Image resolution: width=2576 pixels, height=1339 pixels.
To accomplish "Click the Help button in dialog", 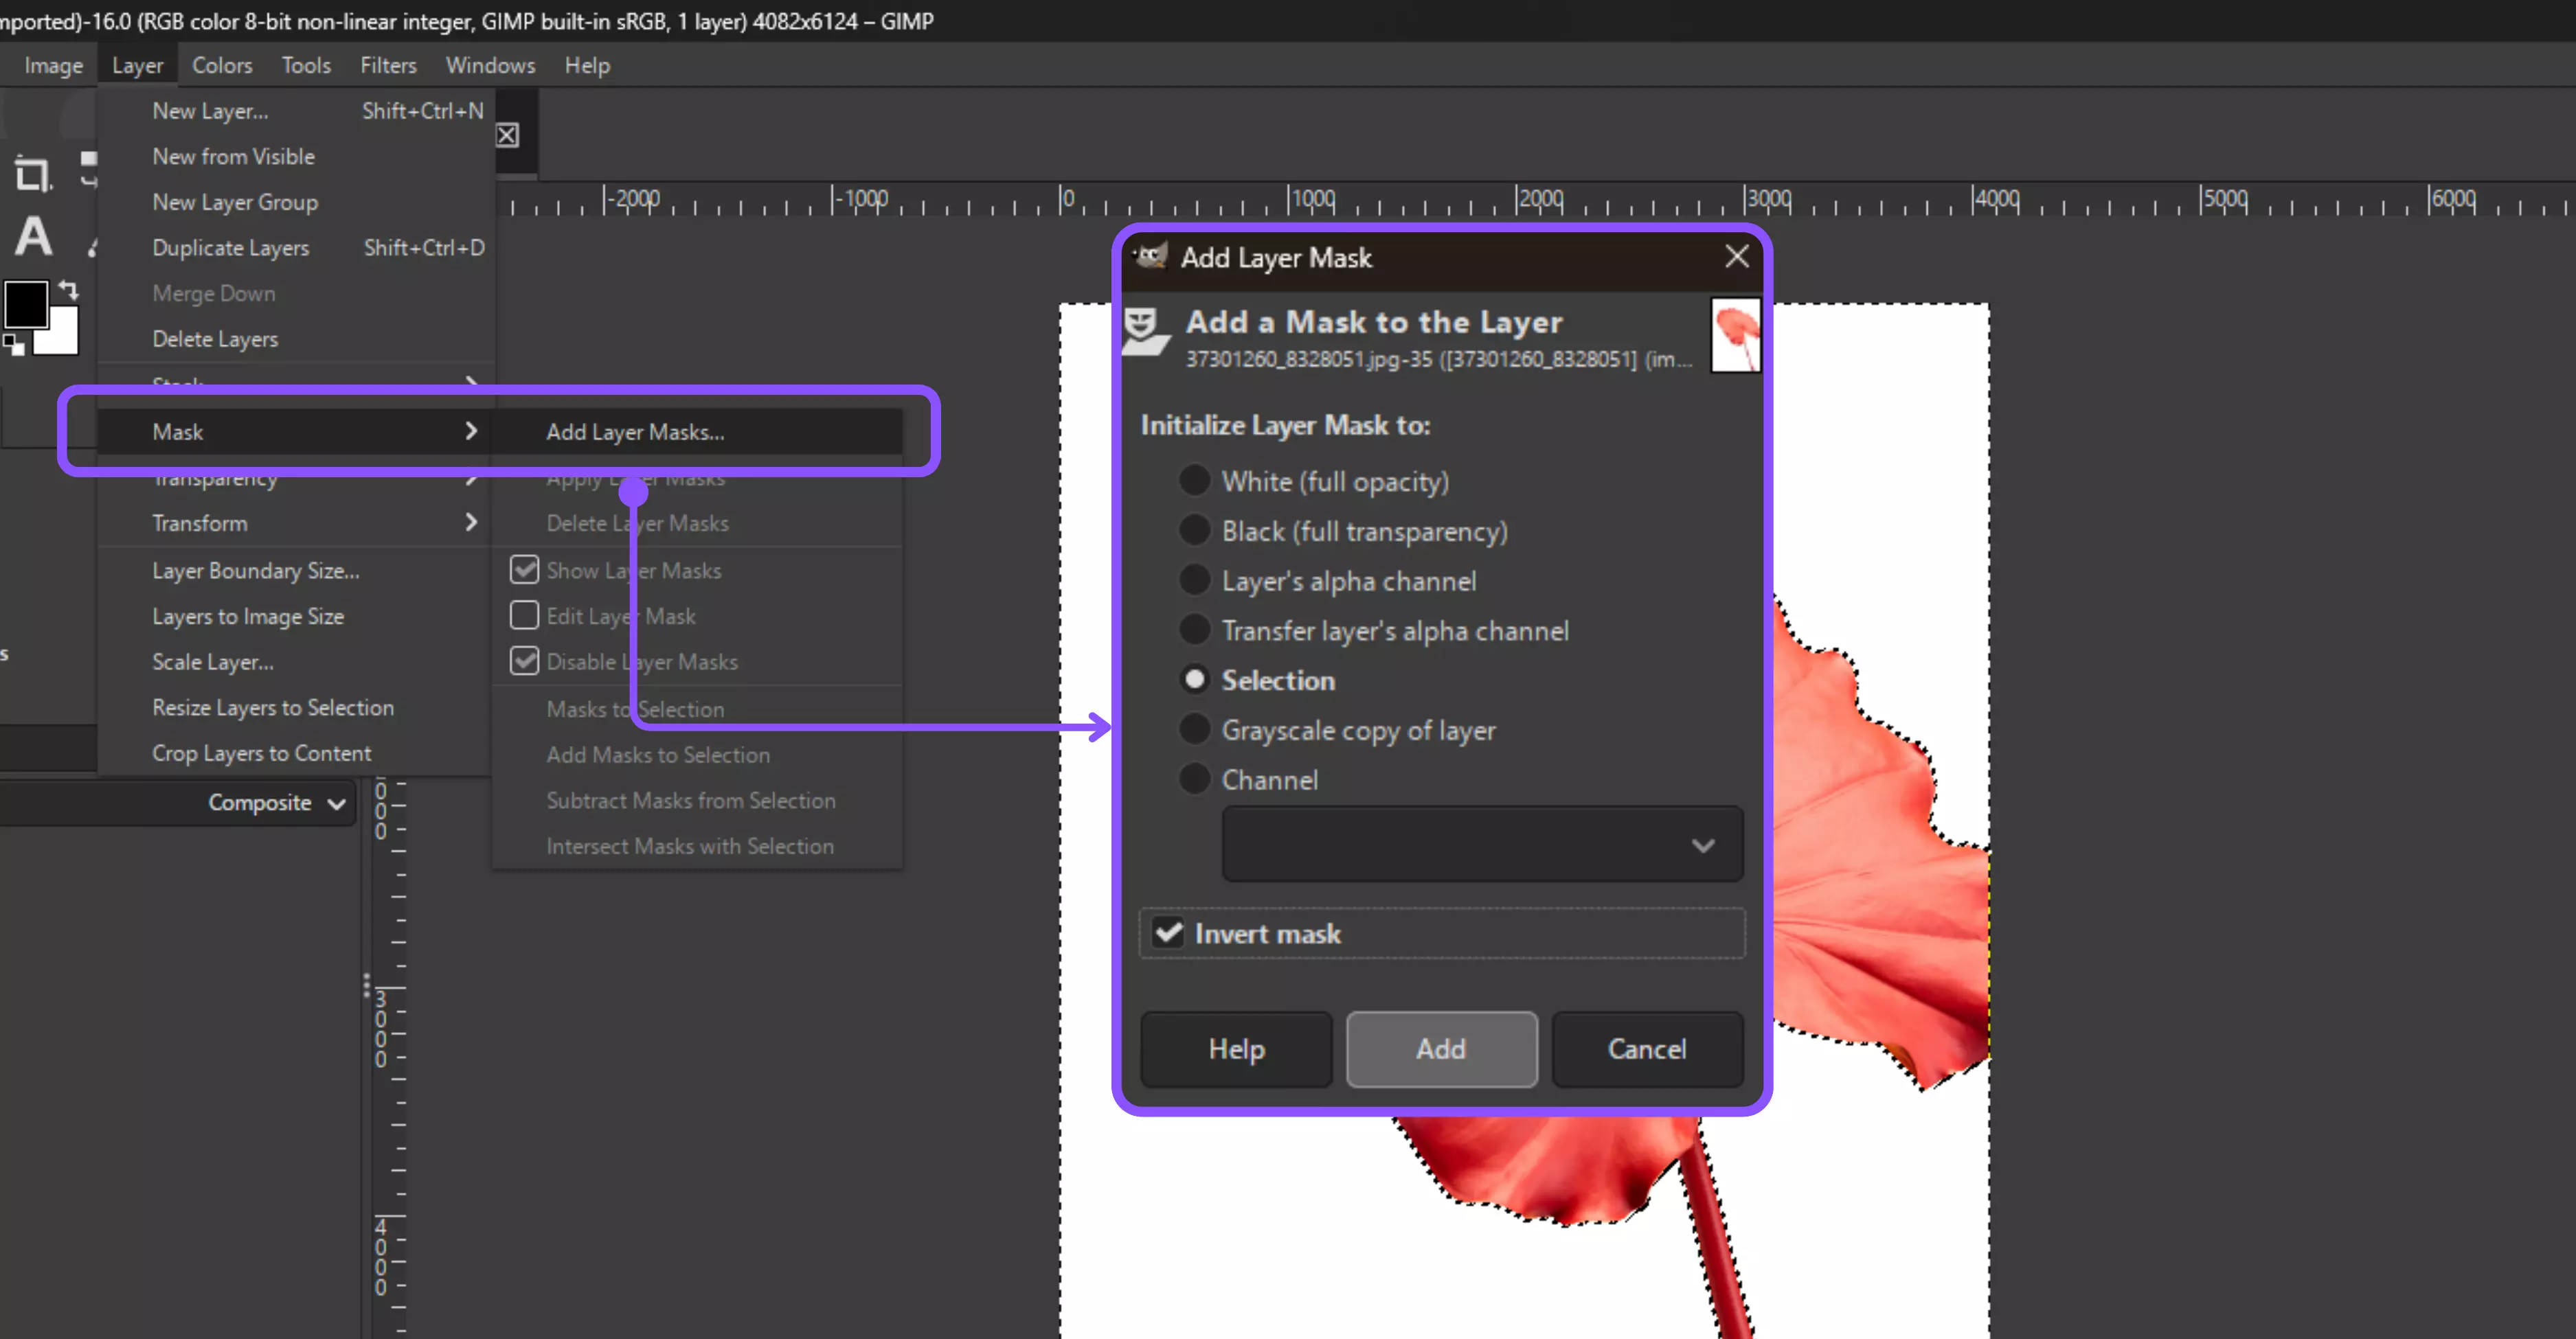I will pos(1237,1049).
